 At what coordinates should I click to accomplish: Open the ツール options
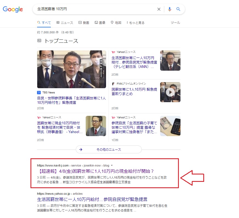tap(175, 23)
